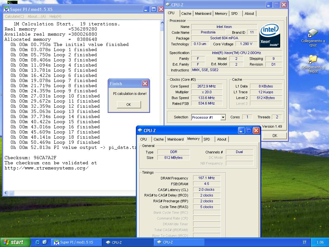The width and height of the screenshot is (329, 247).
Task: Maximize the Super PI window
Action: [154, 9]
